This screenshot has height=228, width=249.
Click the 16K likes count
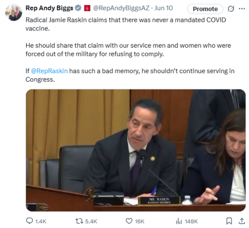[140, 221]
